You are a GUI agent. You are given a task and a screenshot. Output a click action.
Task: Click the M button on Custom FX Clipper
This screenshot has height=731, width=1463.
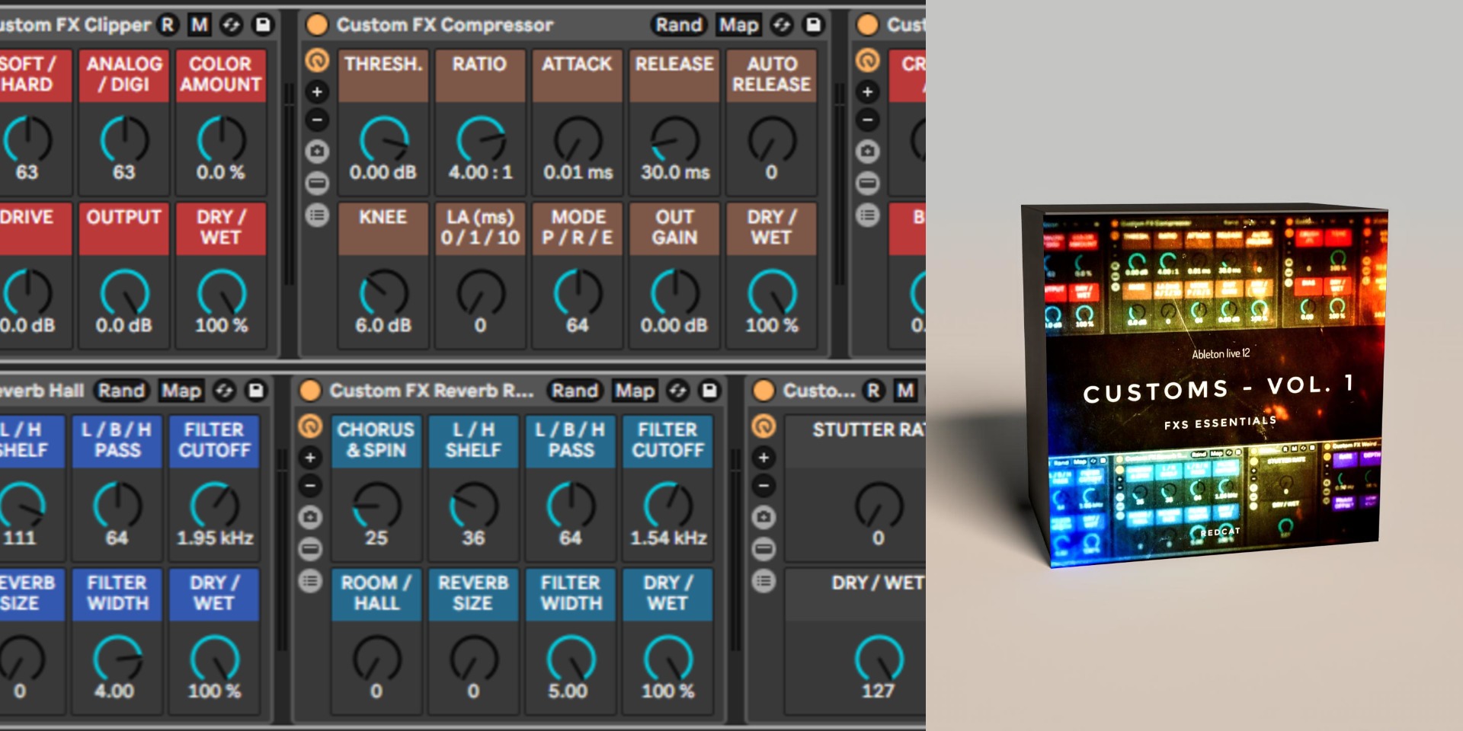click(x=200, y=25)
